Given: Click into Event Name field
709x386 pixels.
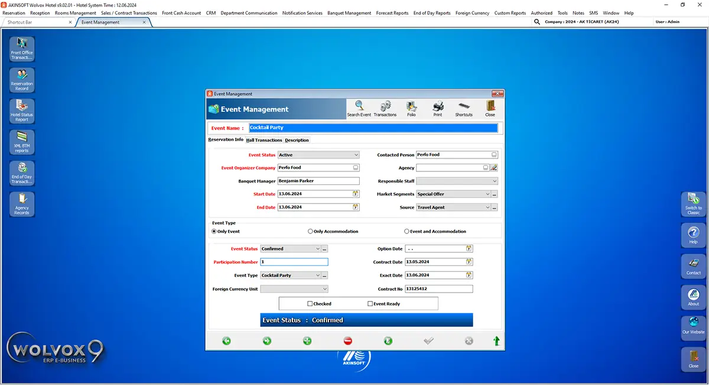Looking at the screenshot, I should [x=373, y=128].
